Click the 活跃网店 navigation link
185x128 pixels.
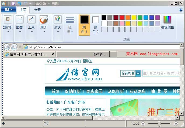pos(137,91)
